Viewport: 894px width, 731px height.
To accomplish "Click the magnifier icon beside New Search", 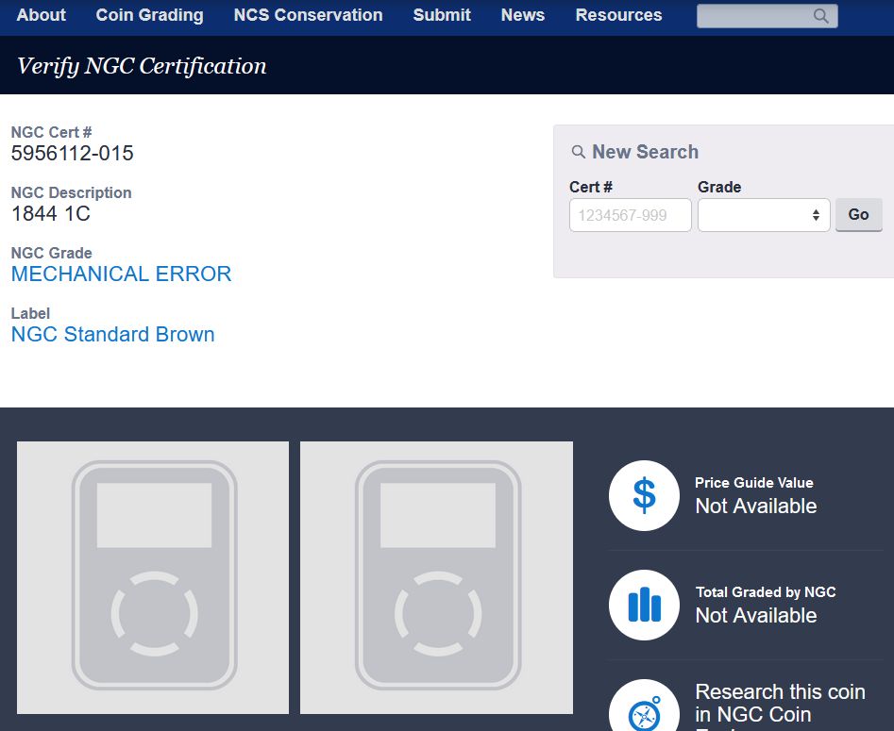I will [579, 152].
